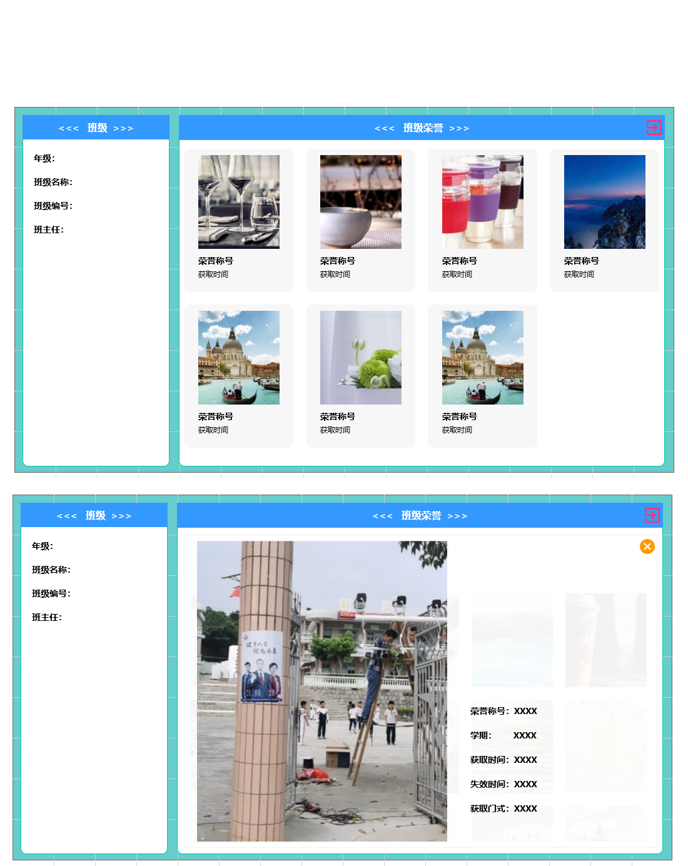This screenshot has width=688, height=866.
Task: Select the colorful cups honor card image
Action: pyautogui.click(x=483, y=202)
